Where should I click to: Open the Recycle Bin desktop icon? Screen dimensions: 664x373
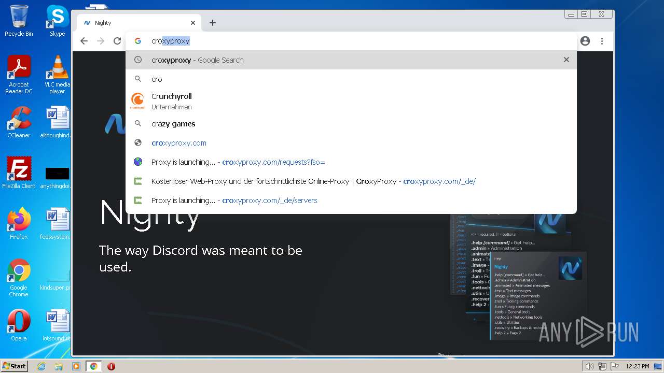tap(19, 21)
